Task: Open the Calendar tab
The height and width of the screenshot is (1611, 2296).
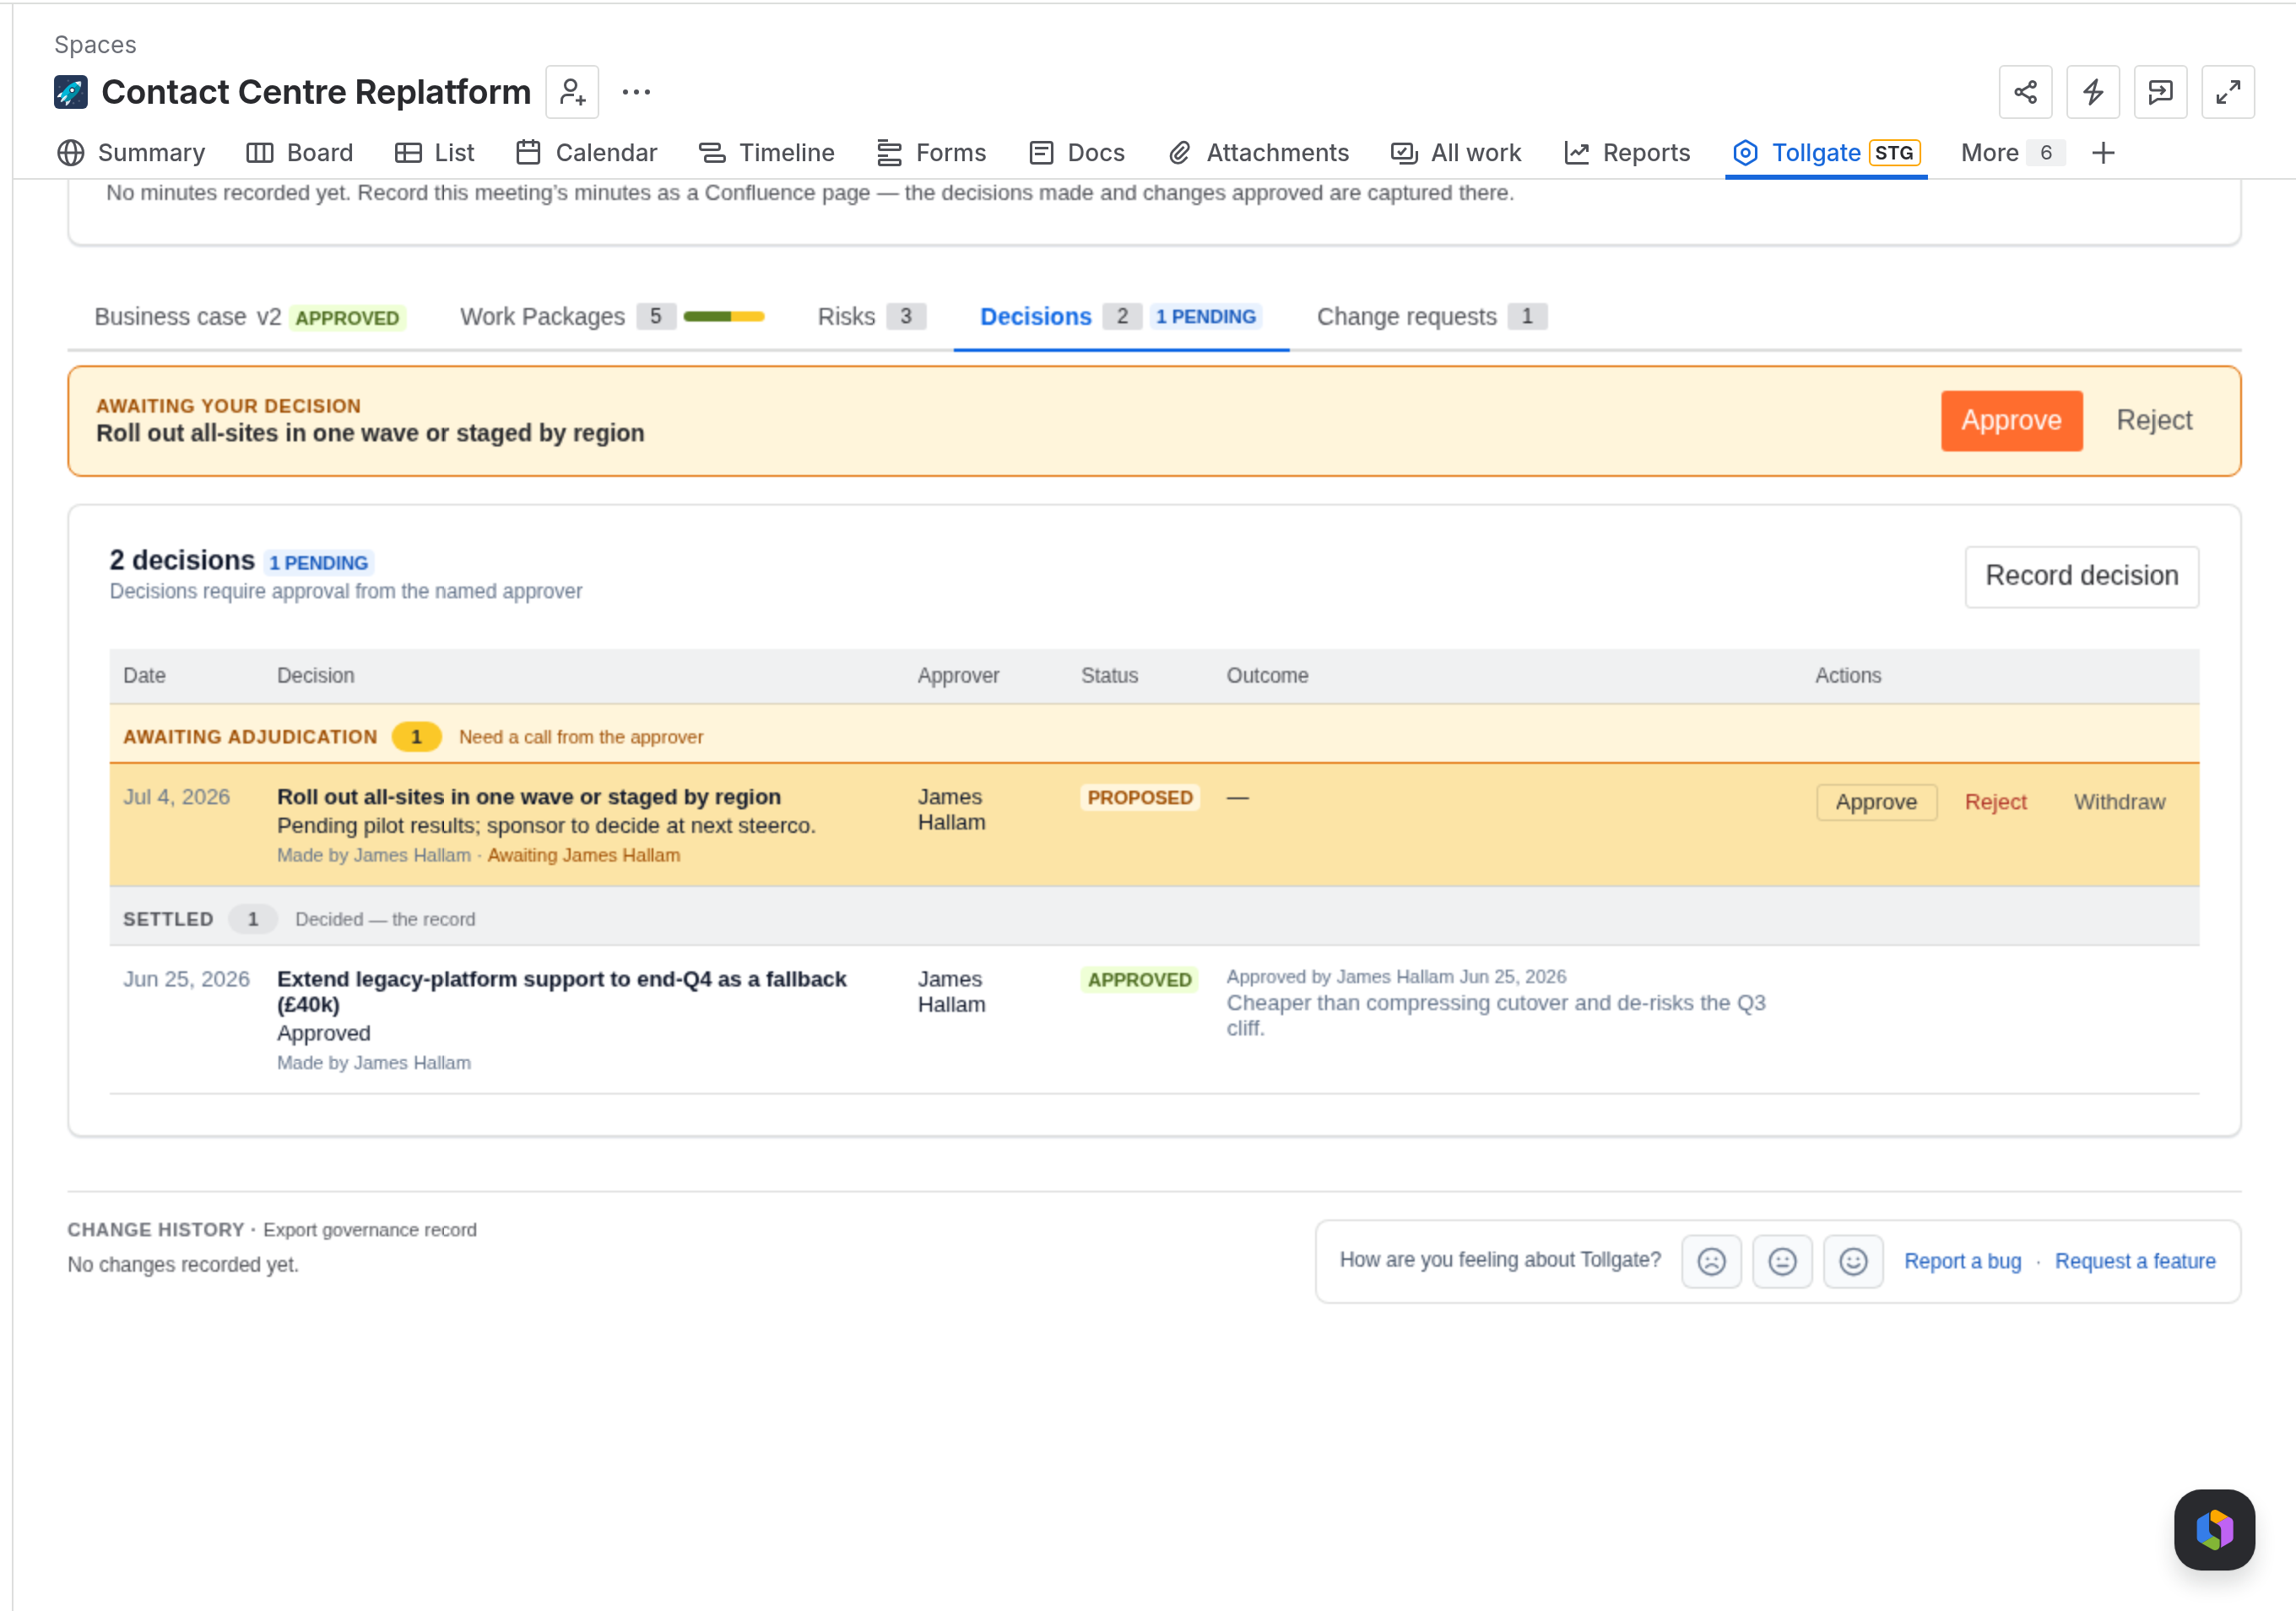Action: pos(587,153)
